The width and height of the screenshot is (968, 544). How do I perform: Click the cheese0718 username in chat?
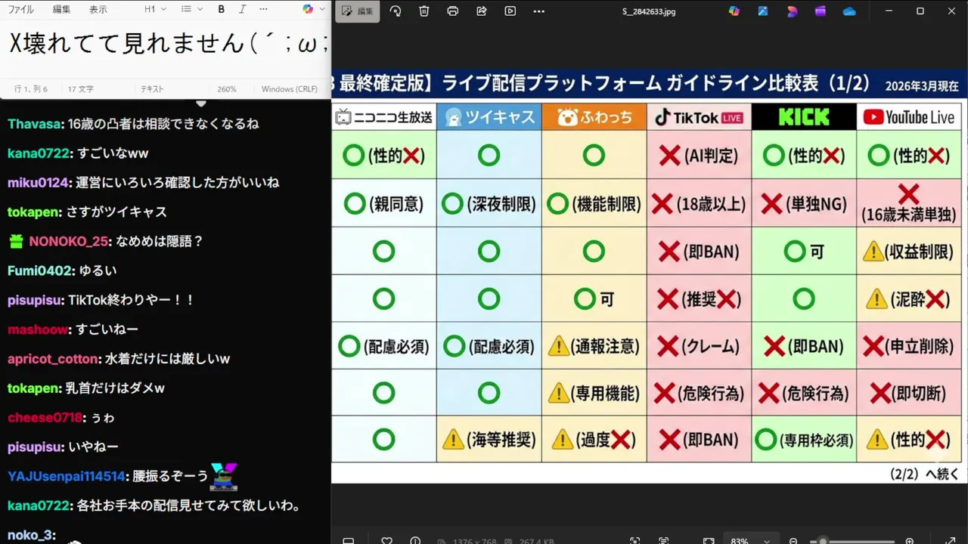click(x=45, y=418)
